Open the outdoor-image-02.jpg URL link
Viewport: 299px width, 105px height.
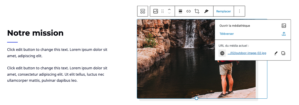pyautogui.click(x=247, y=53)
